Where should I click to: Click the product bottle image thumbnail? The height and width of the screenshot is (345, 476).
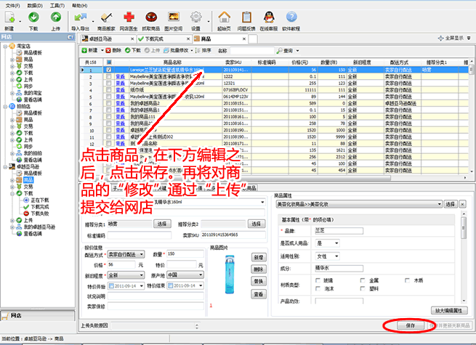(230, 275)
